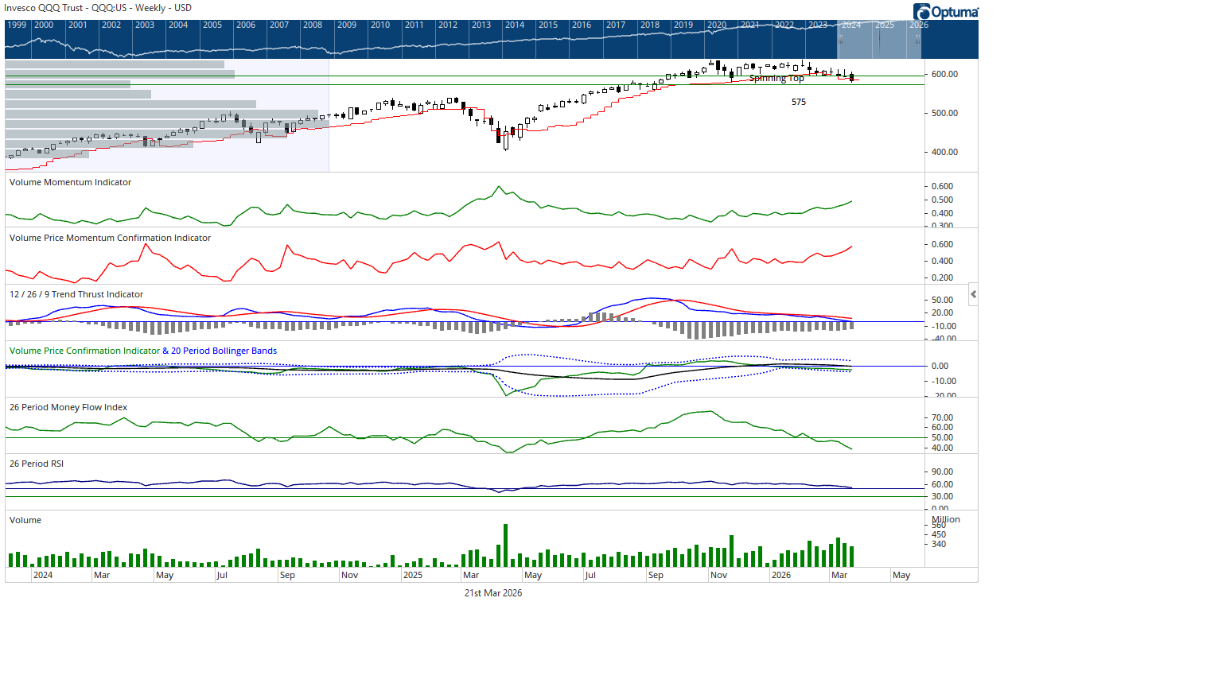Select the Spinning Top annotation
This screenshot has height=687, width=1222.
point(776,78)
